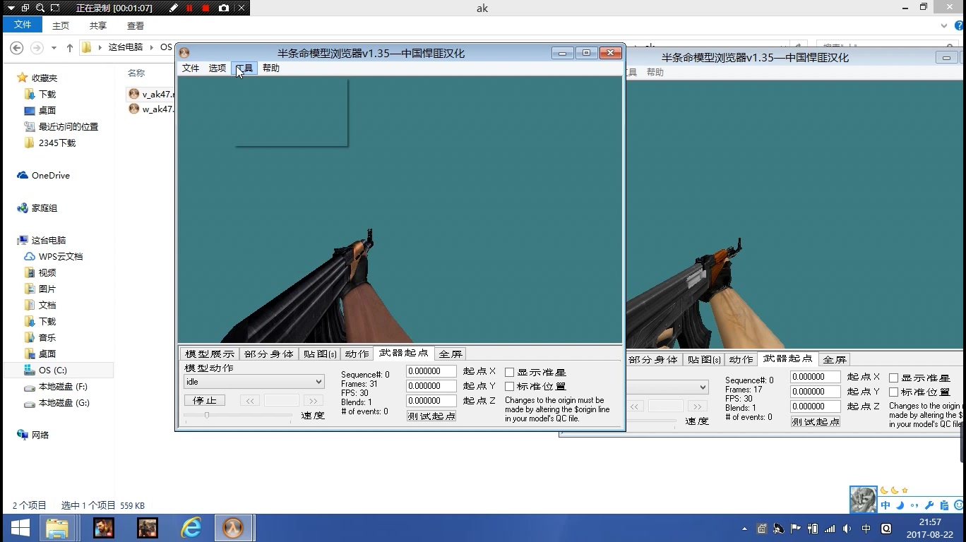Close the recording toolbar with X

tap(241, 8)
